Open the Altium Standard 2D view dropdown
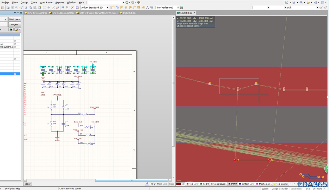Image resolution: width=331 pixels, height=190 pixels. click(107, 8)
